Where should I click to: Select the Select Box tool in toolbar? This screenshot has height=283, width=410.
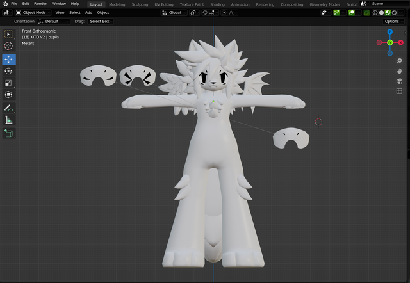click(8, 35)
